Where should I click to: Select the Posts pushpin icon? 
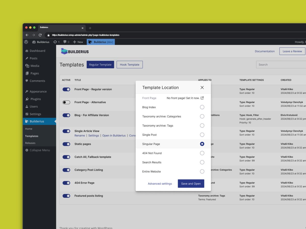[27, 58]
